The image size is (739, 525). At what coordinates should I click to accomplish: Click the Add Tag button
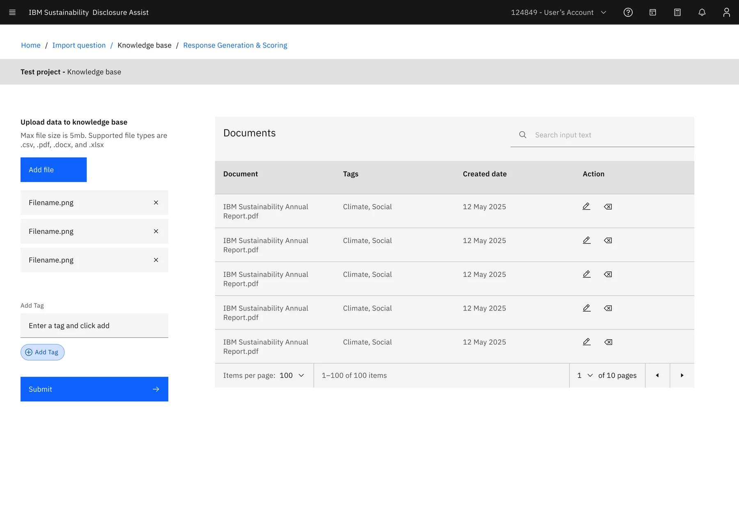42,352
